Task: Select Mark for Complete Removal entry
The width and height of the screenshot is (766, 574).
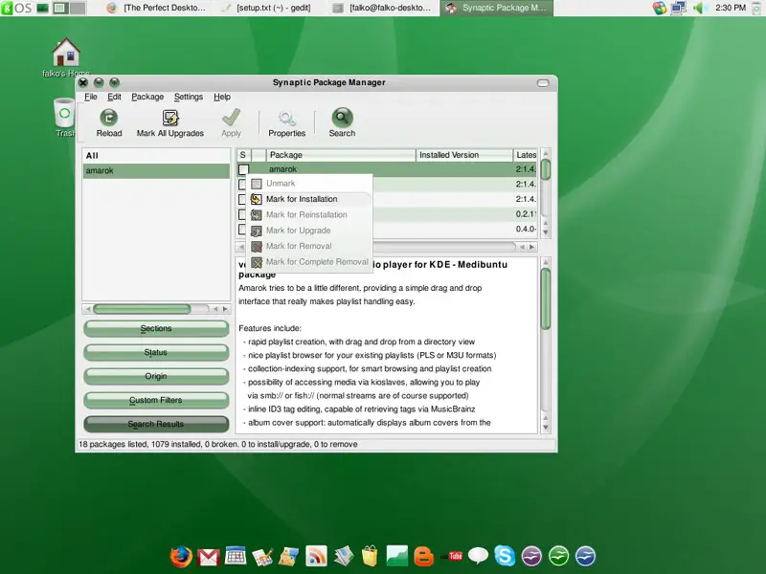Action: (309, 261)
